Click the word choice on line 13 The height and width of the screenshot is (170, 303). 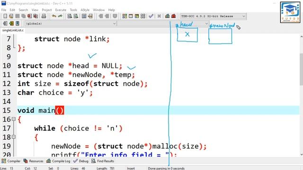coord(51,93)
